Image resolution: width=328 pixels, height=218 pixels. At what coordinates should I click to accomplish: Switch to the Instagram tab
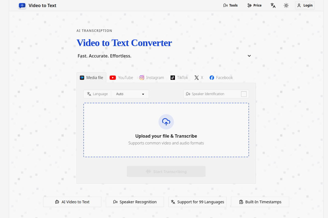point(152,78)
